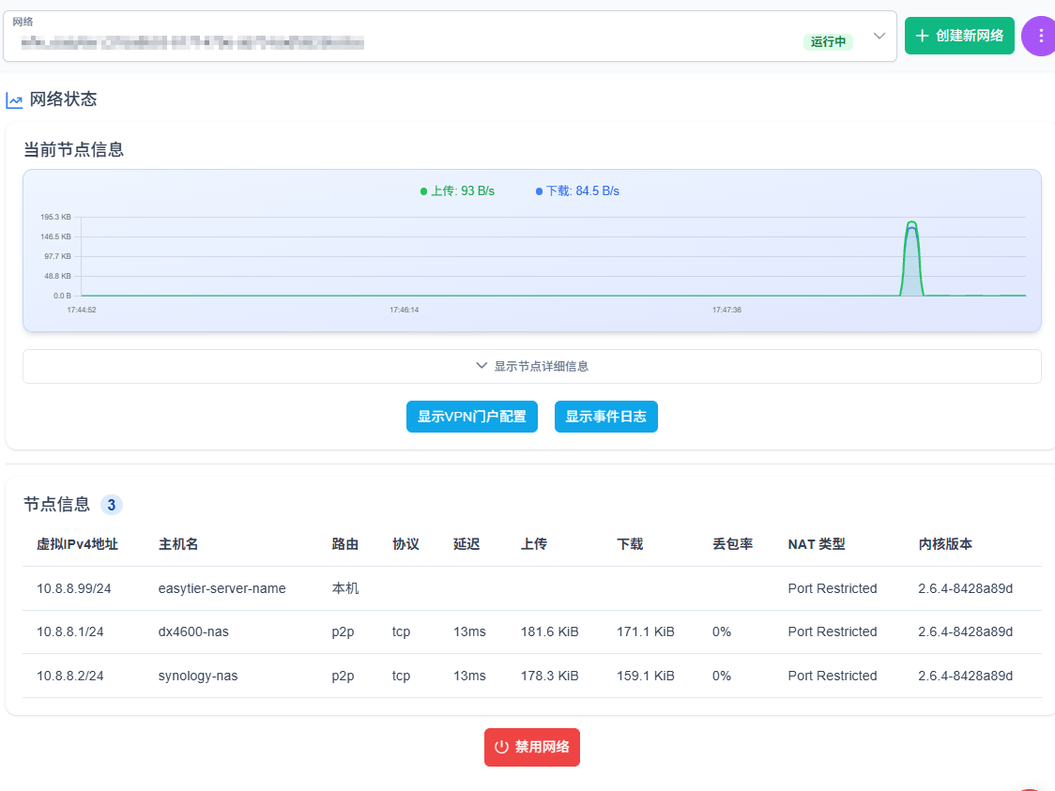Click the NAT 类型 column header
Screen dimensions: 1055x791
tap(817, 544)
